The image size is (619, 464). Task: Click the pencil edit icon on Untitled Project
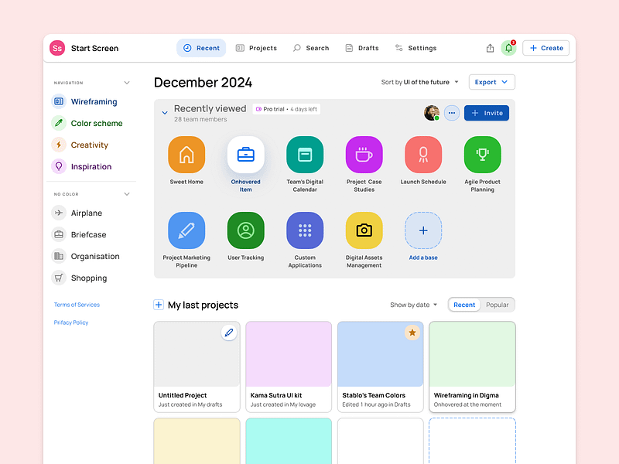pyautogui.click(x=228, y=333)
